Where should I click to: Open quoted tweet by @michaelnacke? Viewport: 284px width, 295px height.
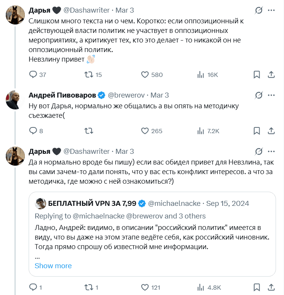coord(152,234)
